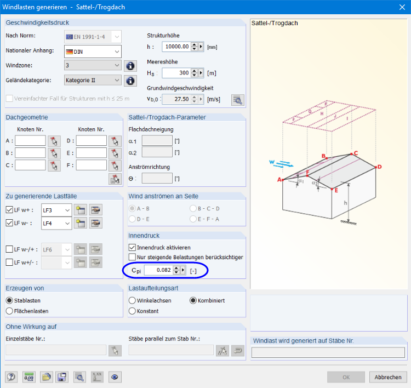Open Windzone info button
The height and width of the screenshot is (388, 411).
coord(130,66)
